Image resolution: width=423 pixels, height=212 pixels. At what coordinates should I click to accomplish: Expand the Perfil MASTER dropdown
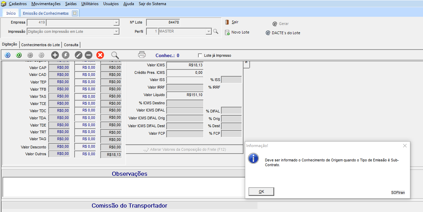[209, 31]
